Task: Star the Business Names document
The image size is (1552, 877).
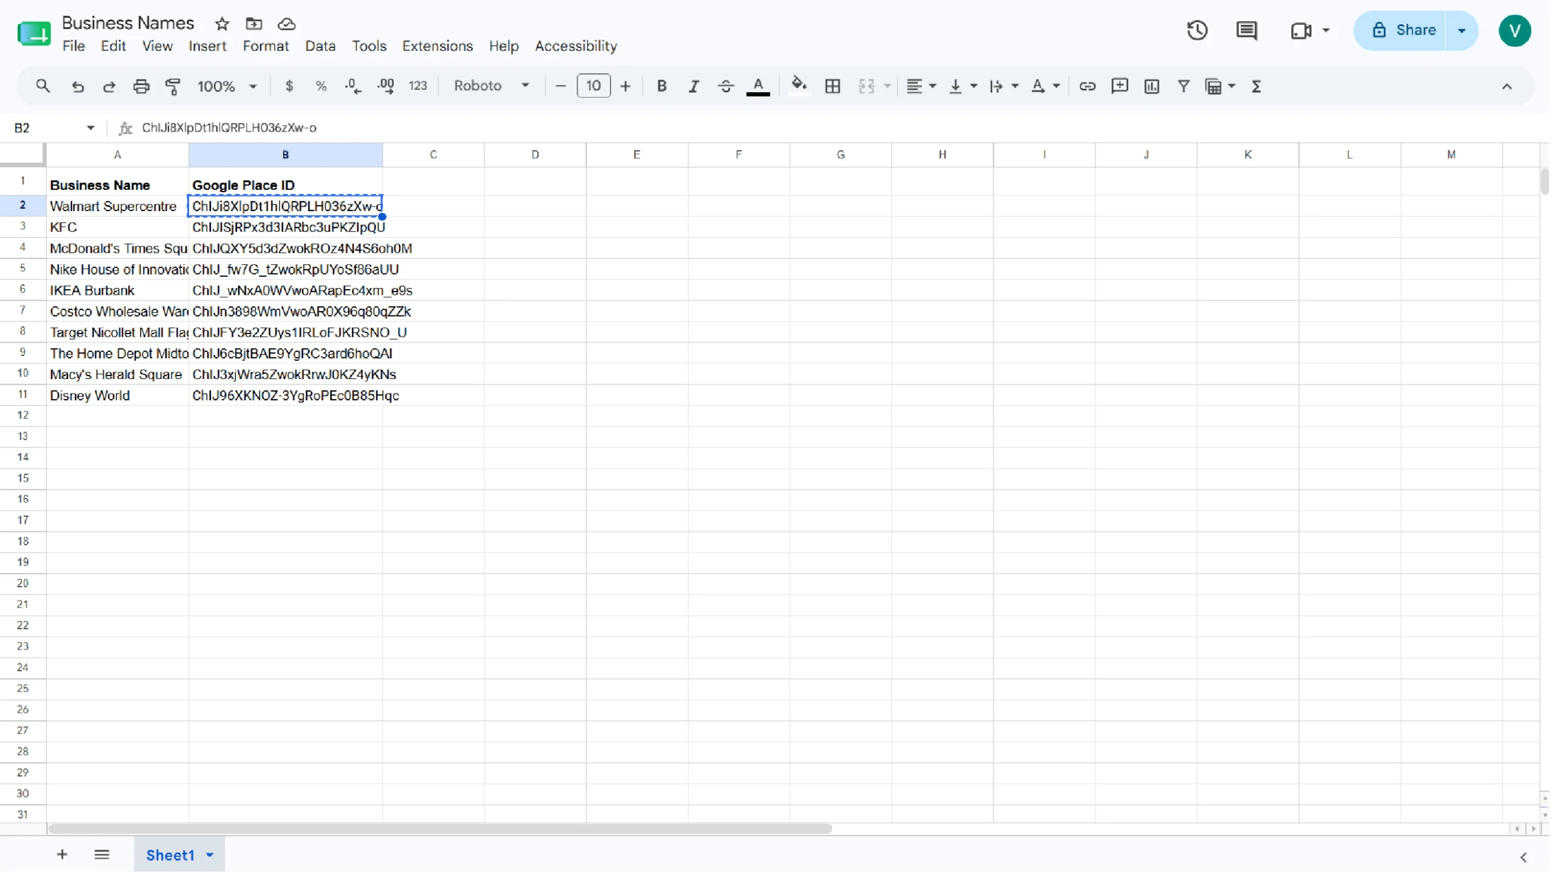Action: pos(222,24)
